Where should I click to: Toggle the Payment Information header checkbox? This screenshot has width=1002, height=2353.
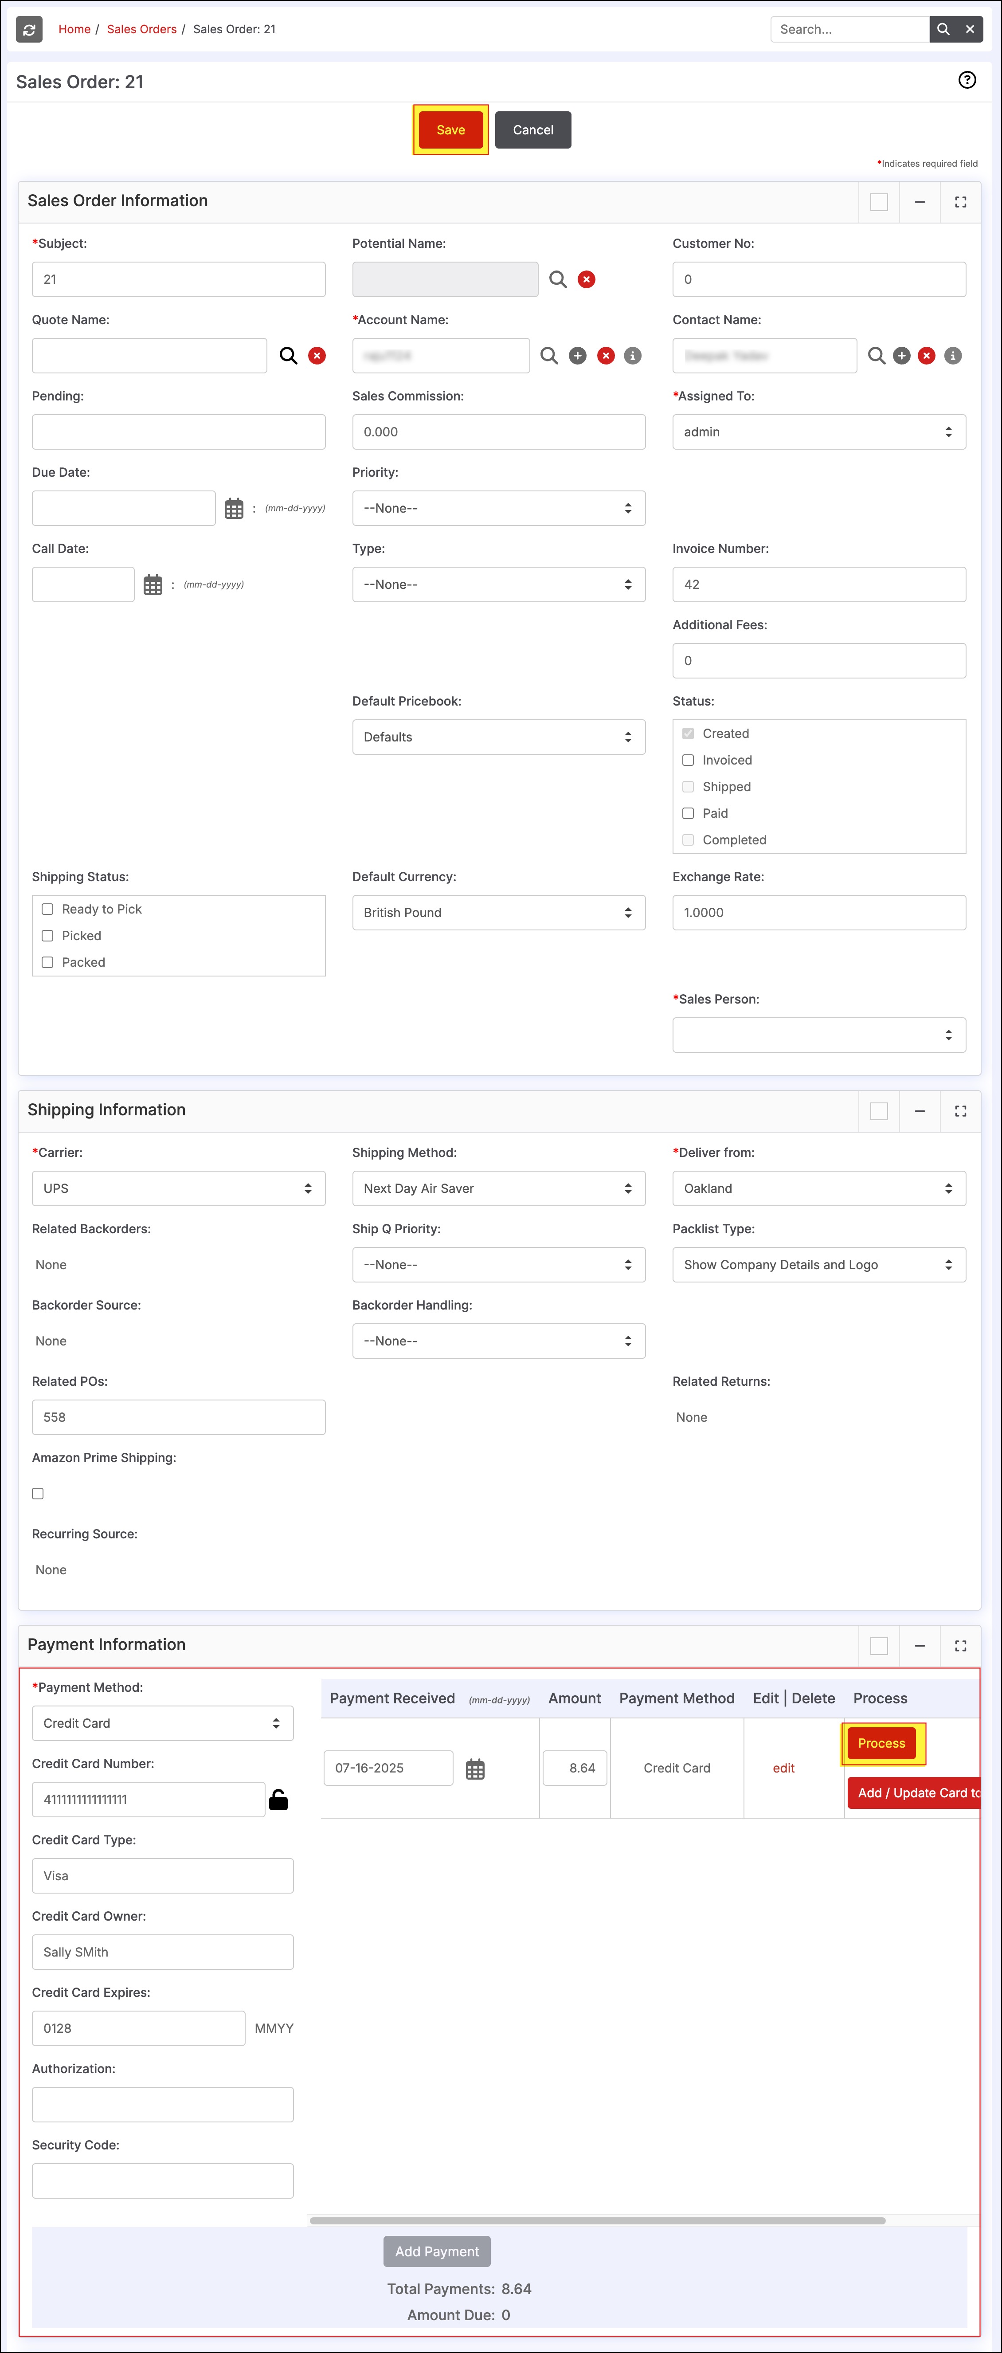click(879, 1646)
